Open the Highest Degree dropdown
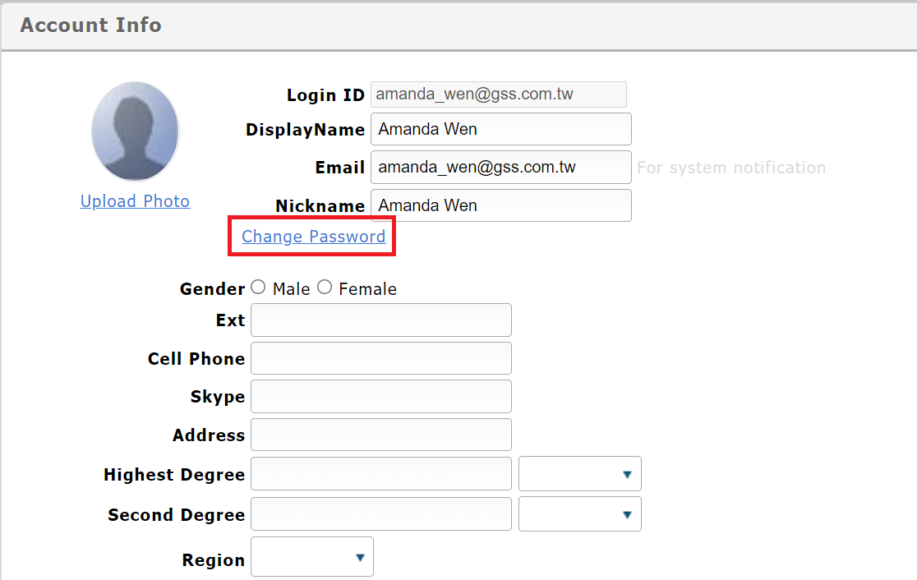Image resolution: width=917 pixels, height=580 pixels. point(580,474)
